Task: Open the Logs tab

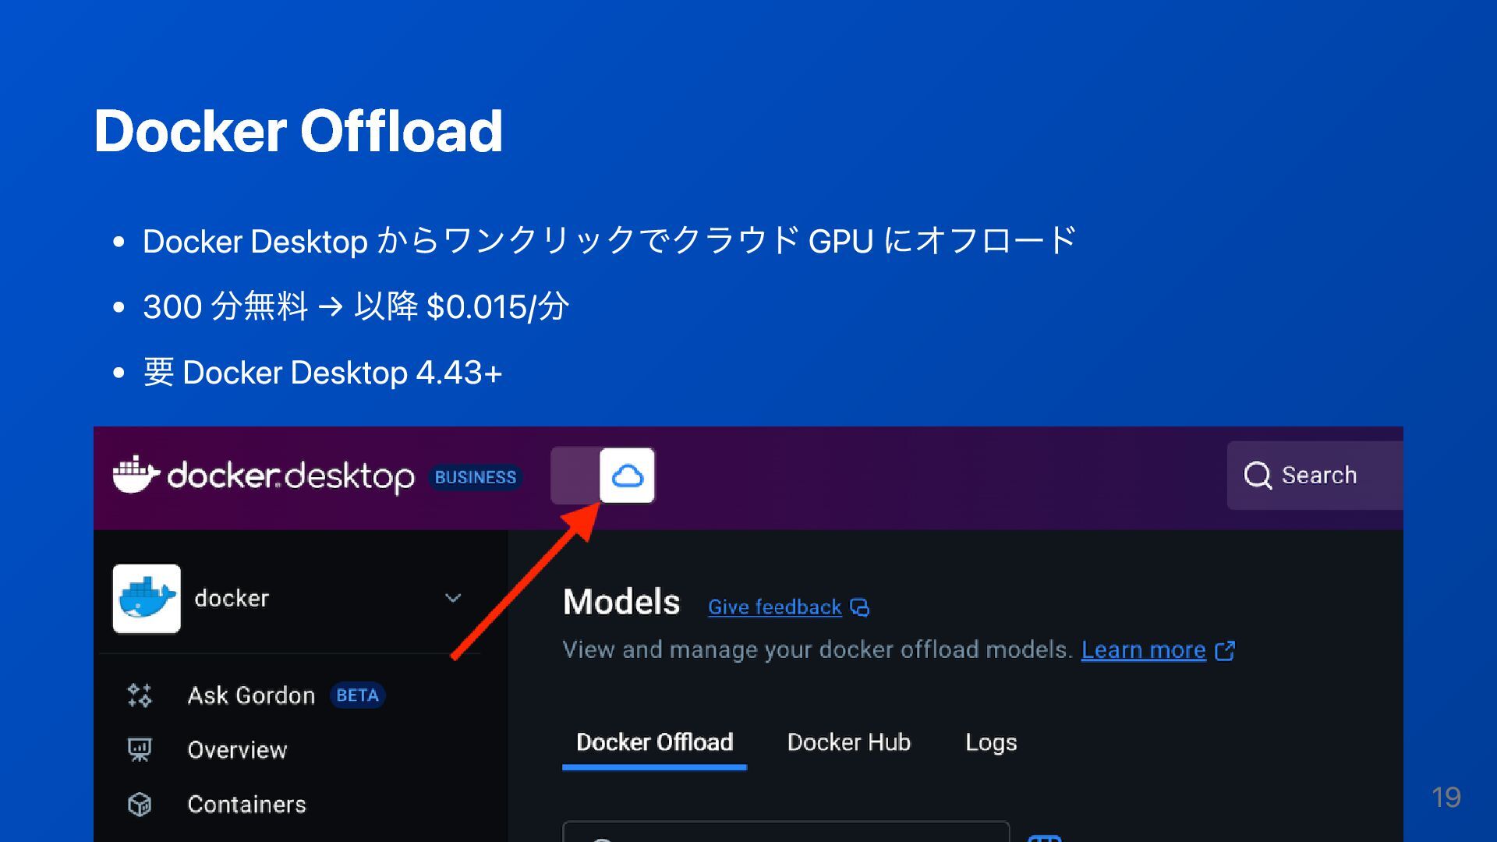Action: click(x=990, y=742)
